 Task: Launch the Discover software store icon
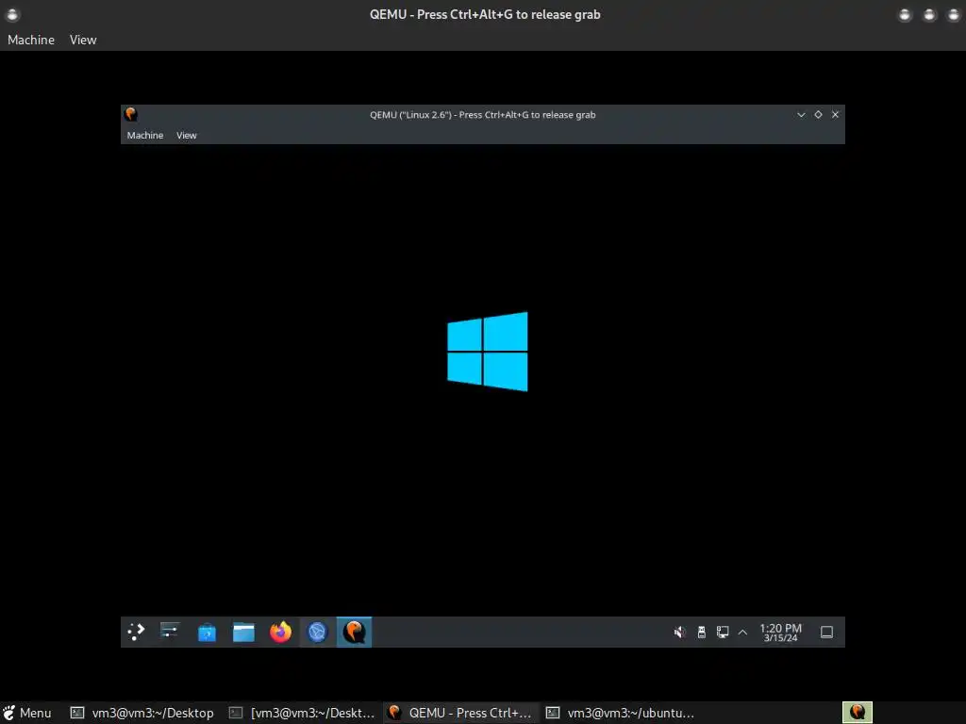(x=207, y=633)
